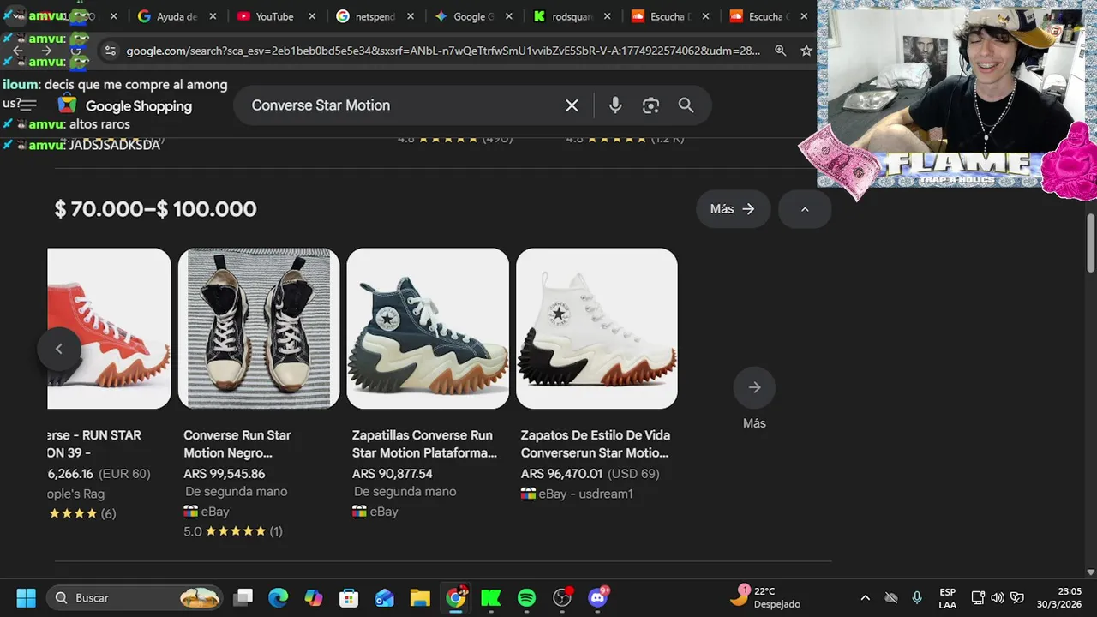This screenshot has width=1097, height=617.
Task: Click the Google Shopping logo
Action: (125, 105)
